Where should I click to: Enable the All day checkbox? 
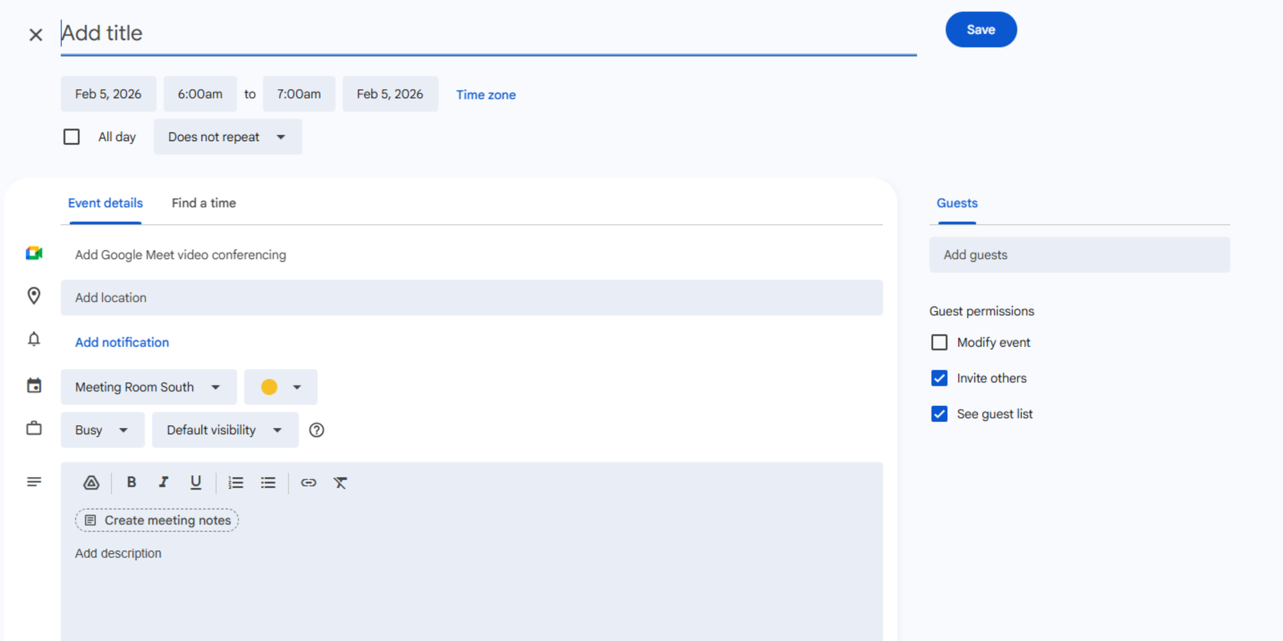(x=72, y=137)
